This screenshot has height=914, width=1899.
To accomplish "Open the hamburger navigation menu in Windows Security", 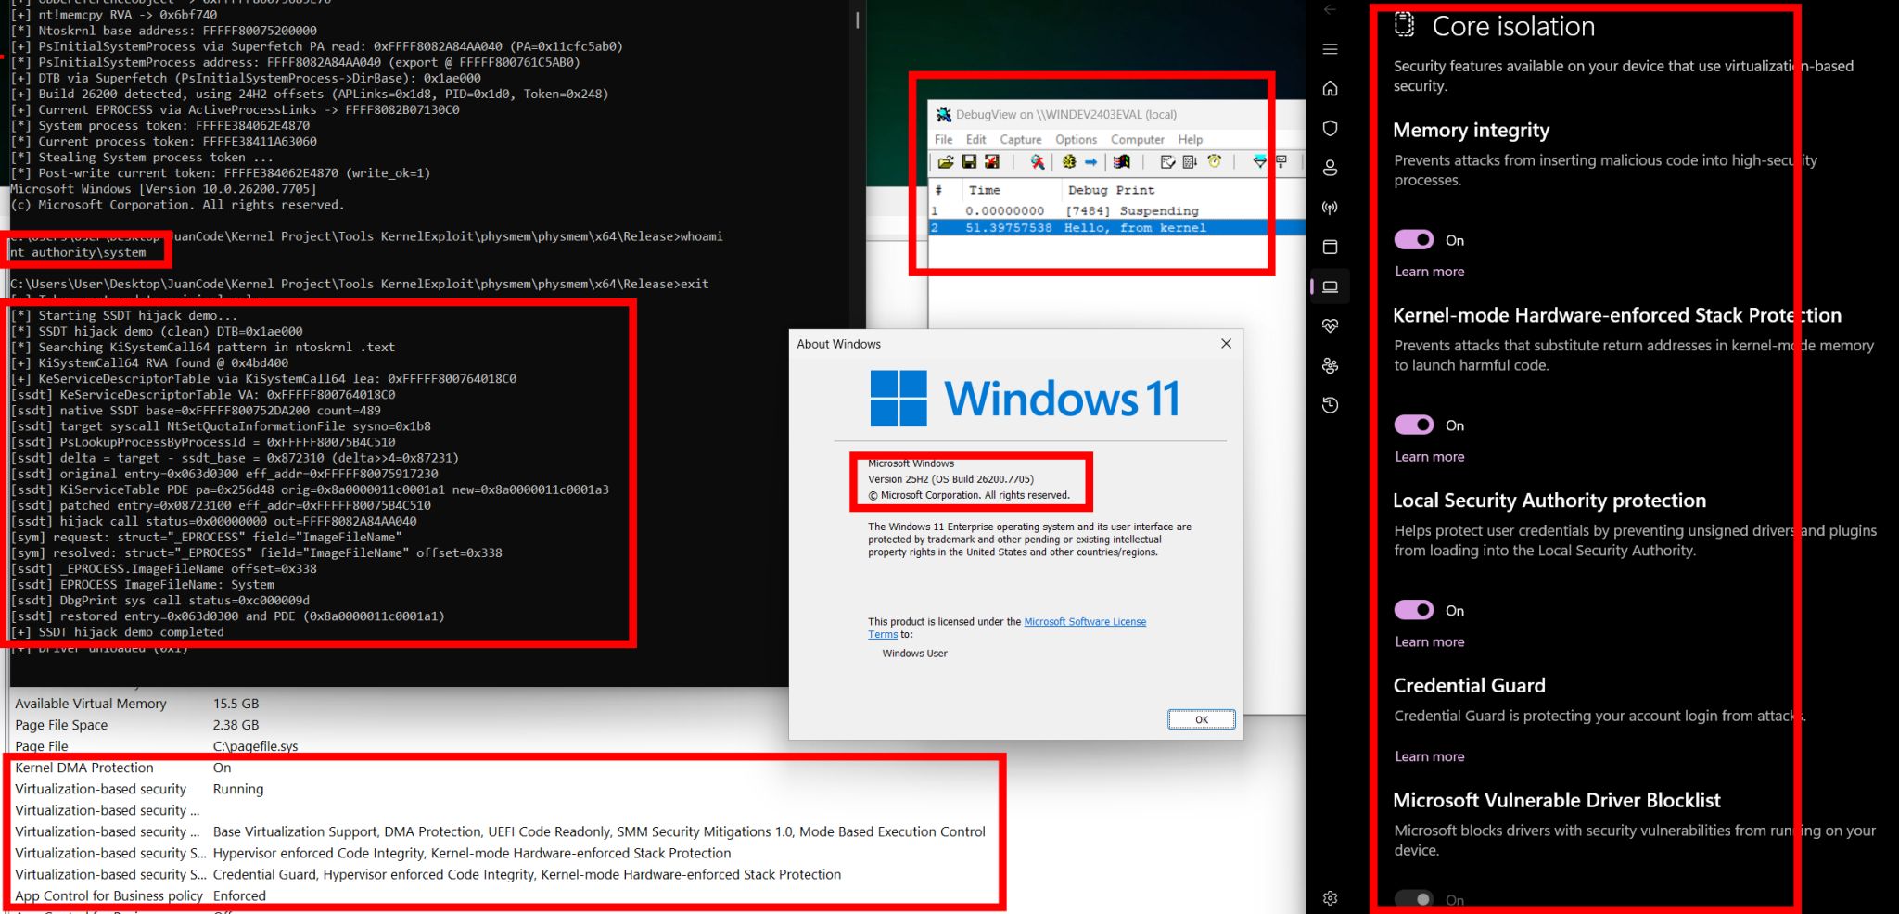I will (1330, 49).
